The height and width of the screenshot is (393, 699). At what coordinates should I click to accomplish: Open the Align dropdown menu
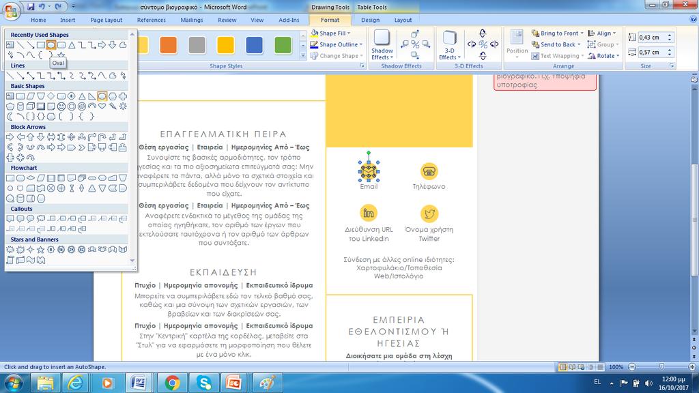[x=602, y=33]
